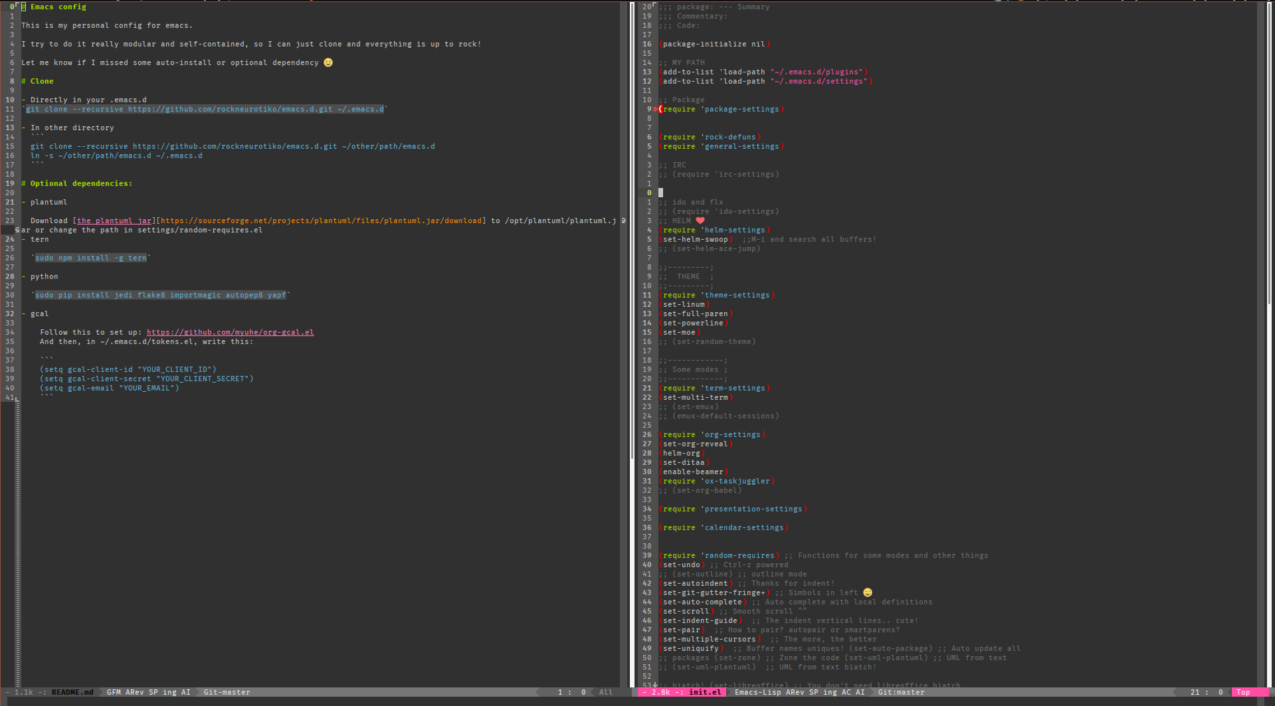This screenshot has width=1275, height=706.
Task: Click "(require 'presentation-settings)" line
Action: coord(733,509)
